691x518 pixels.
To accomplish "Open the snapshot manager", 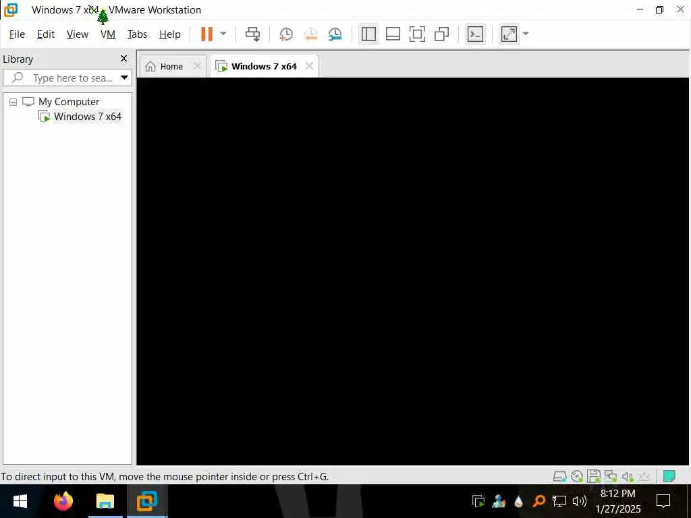I will click(335, 34).
